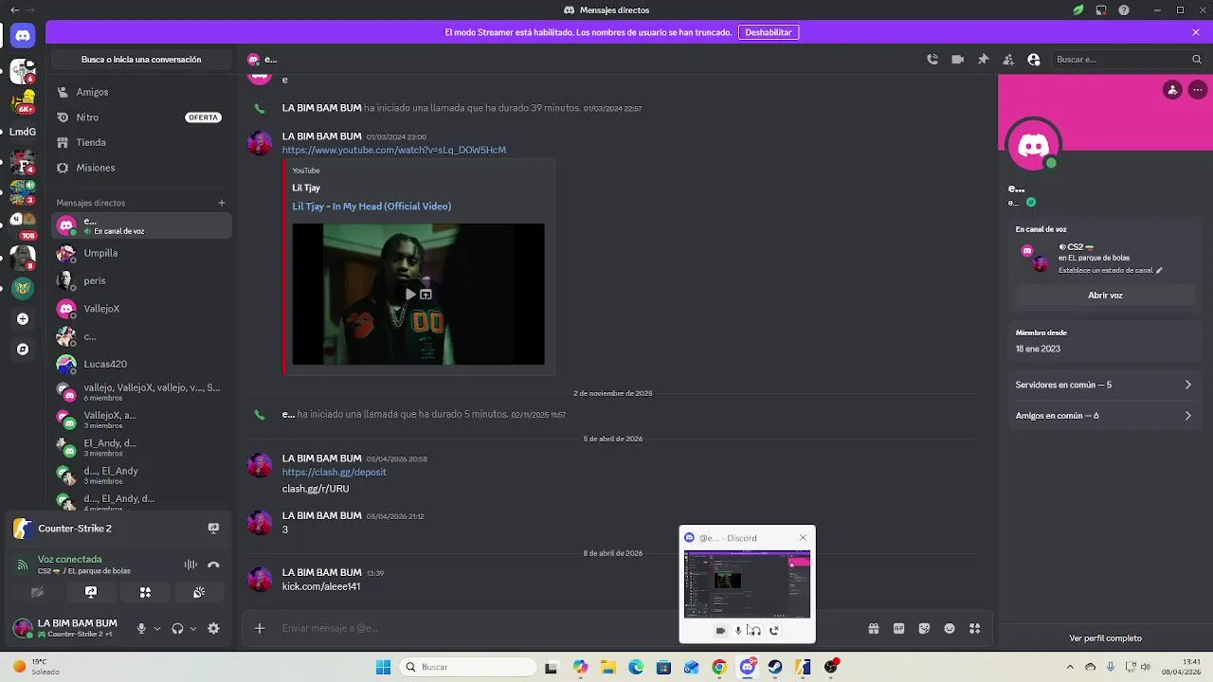The height and width of the screenshot is (682, 1213).
Task: Open the Amigos tab
Action: pyautogui.click(x=142, y=92)
